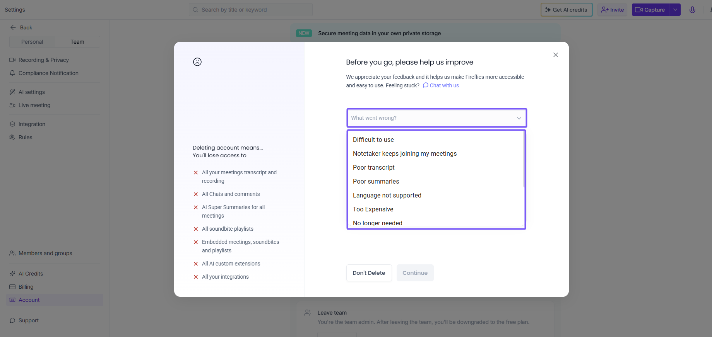
Task: Open Compliance Notification settings
Action: click(x=48, y=73)
